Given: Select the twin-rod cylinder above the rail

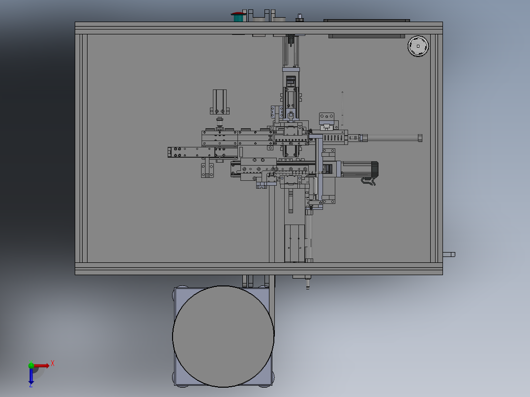Looking at the screenshot, I should 220,102.
